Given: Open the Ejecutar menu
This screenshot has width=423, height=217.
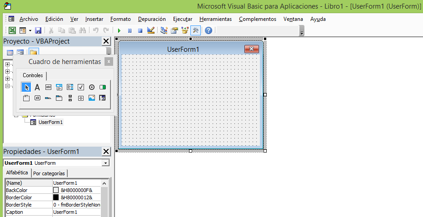Looking at the screenshot, I should pos(183,19).
